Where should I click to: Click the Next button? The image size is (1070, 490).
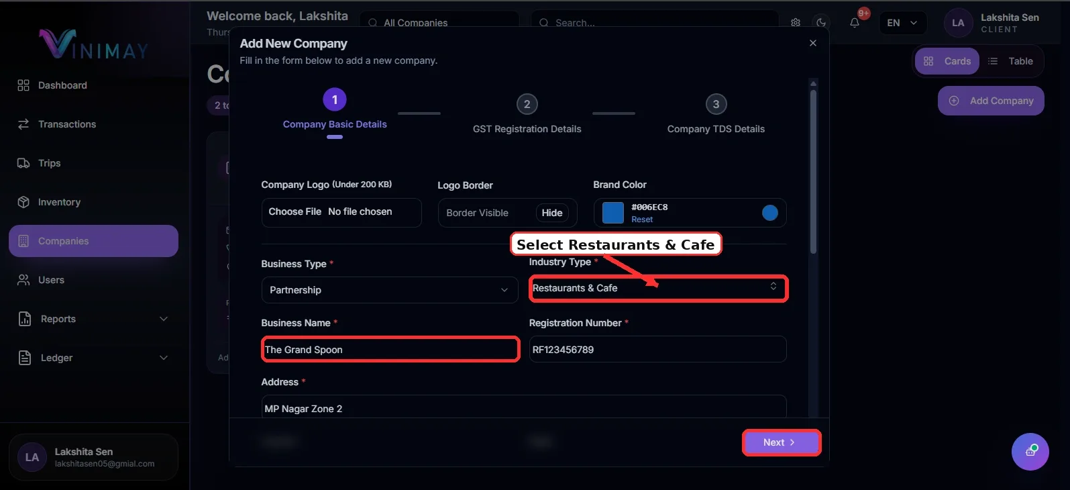pos(782,442)
